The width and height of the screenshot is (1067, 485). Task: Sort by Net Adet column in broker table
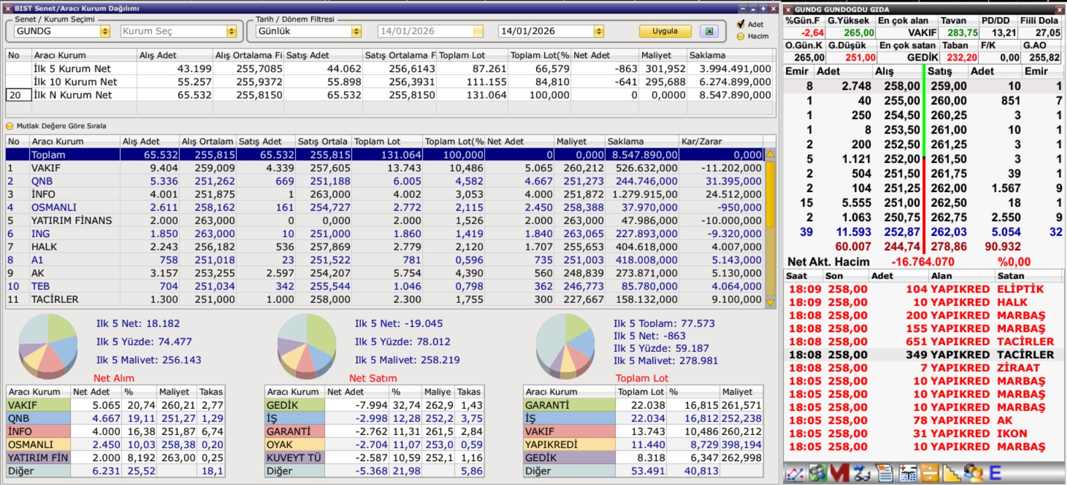pyautogui.click(x=519, y=141)
